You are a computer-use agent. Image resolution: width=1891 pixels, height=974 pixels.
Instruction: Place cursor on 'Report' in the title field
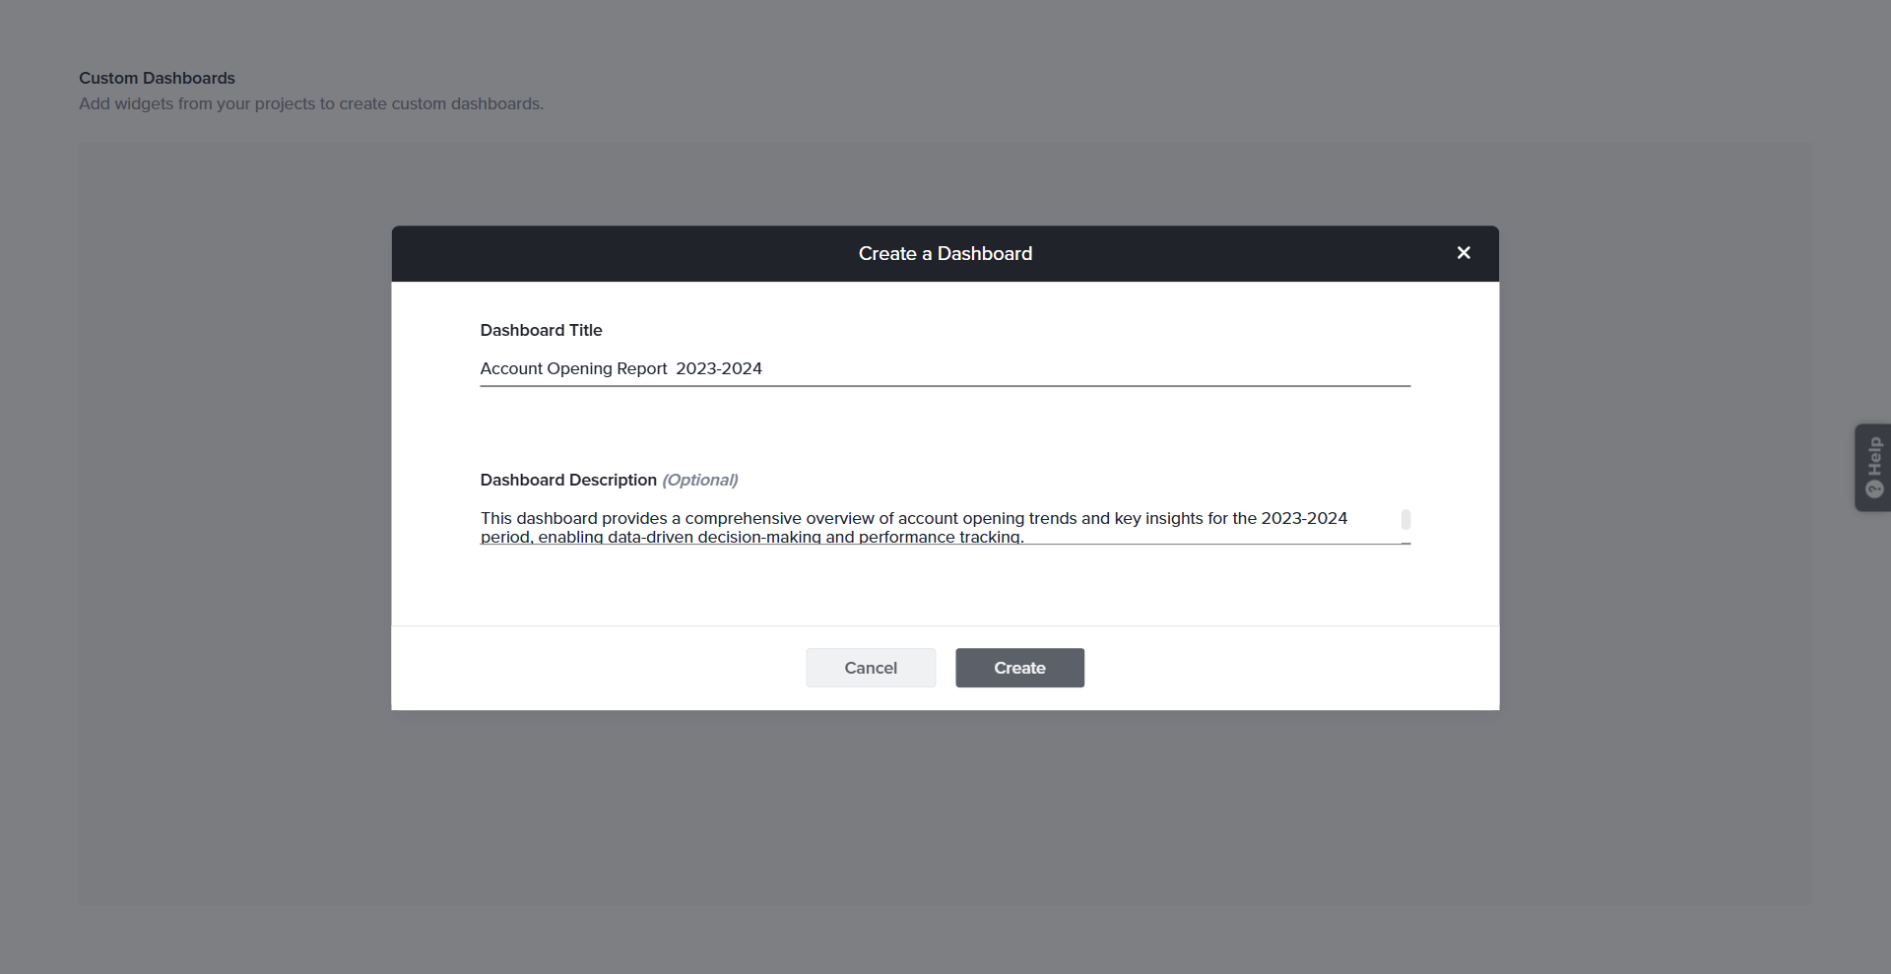(x=641, y=369)
